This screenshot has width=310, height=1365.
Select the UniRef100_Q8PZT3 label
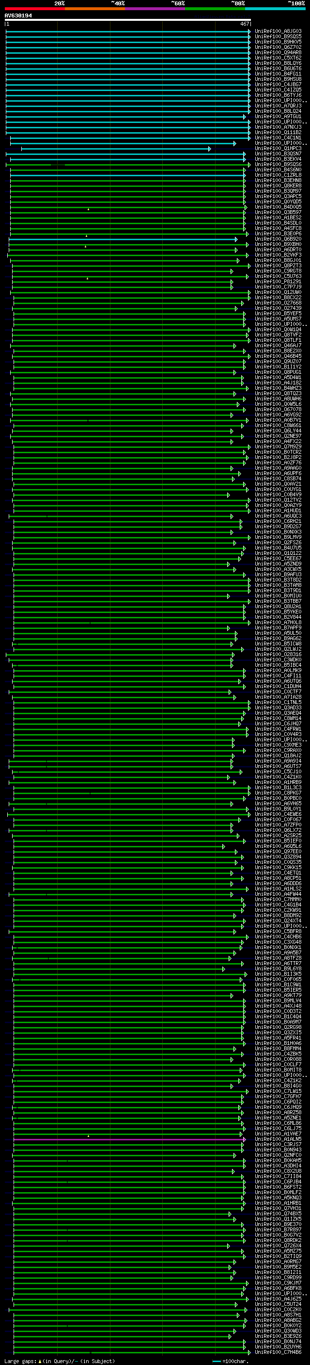(278, 265)
